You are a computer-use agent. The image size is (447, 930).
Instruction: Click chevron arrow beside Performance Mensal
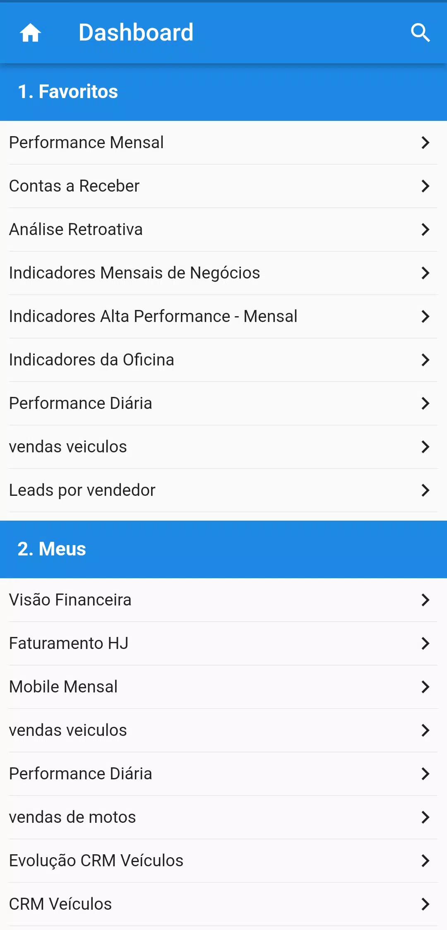coord(425,142)
